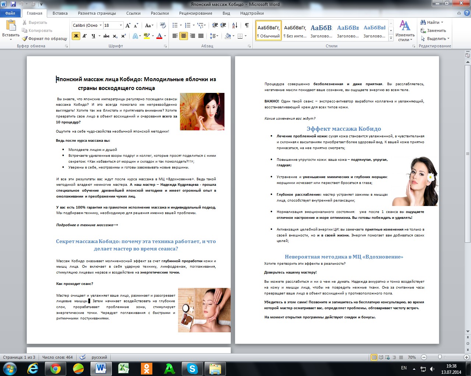Toggle bold (Ж) formatting
471x376 pixels.
click(76, 36)
